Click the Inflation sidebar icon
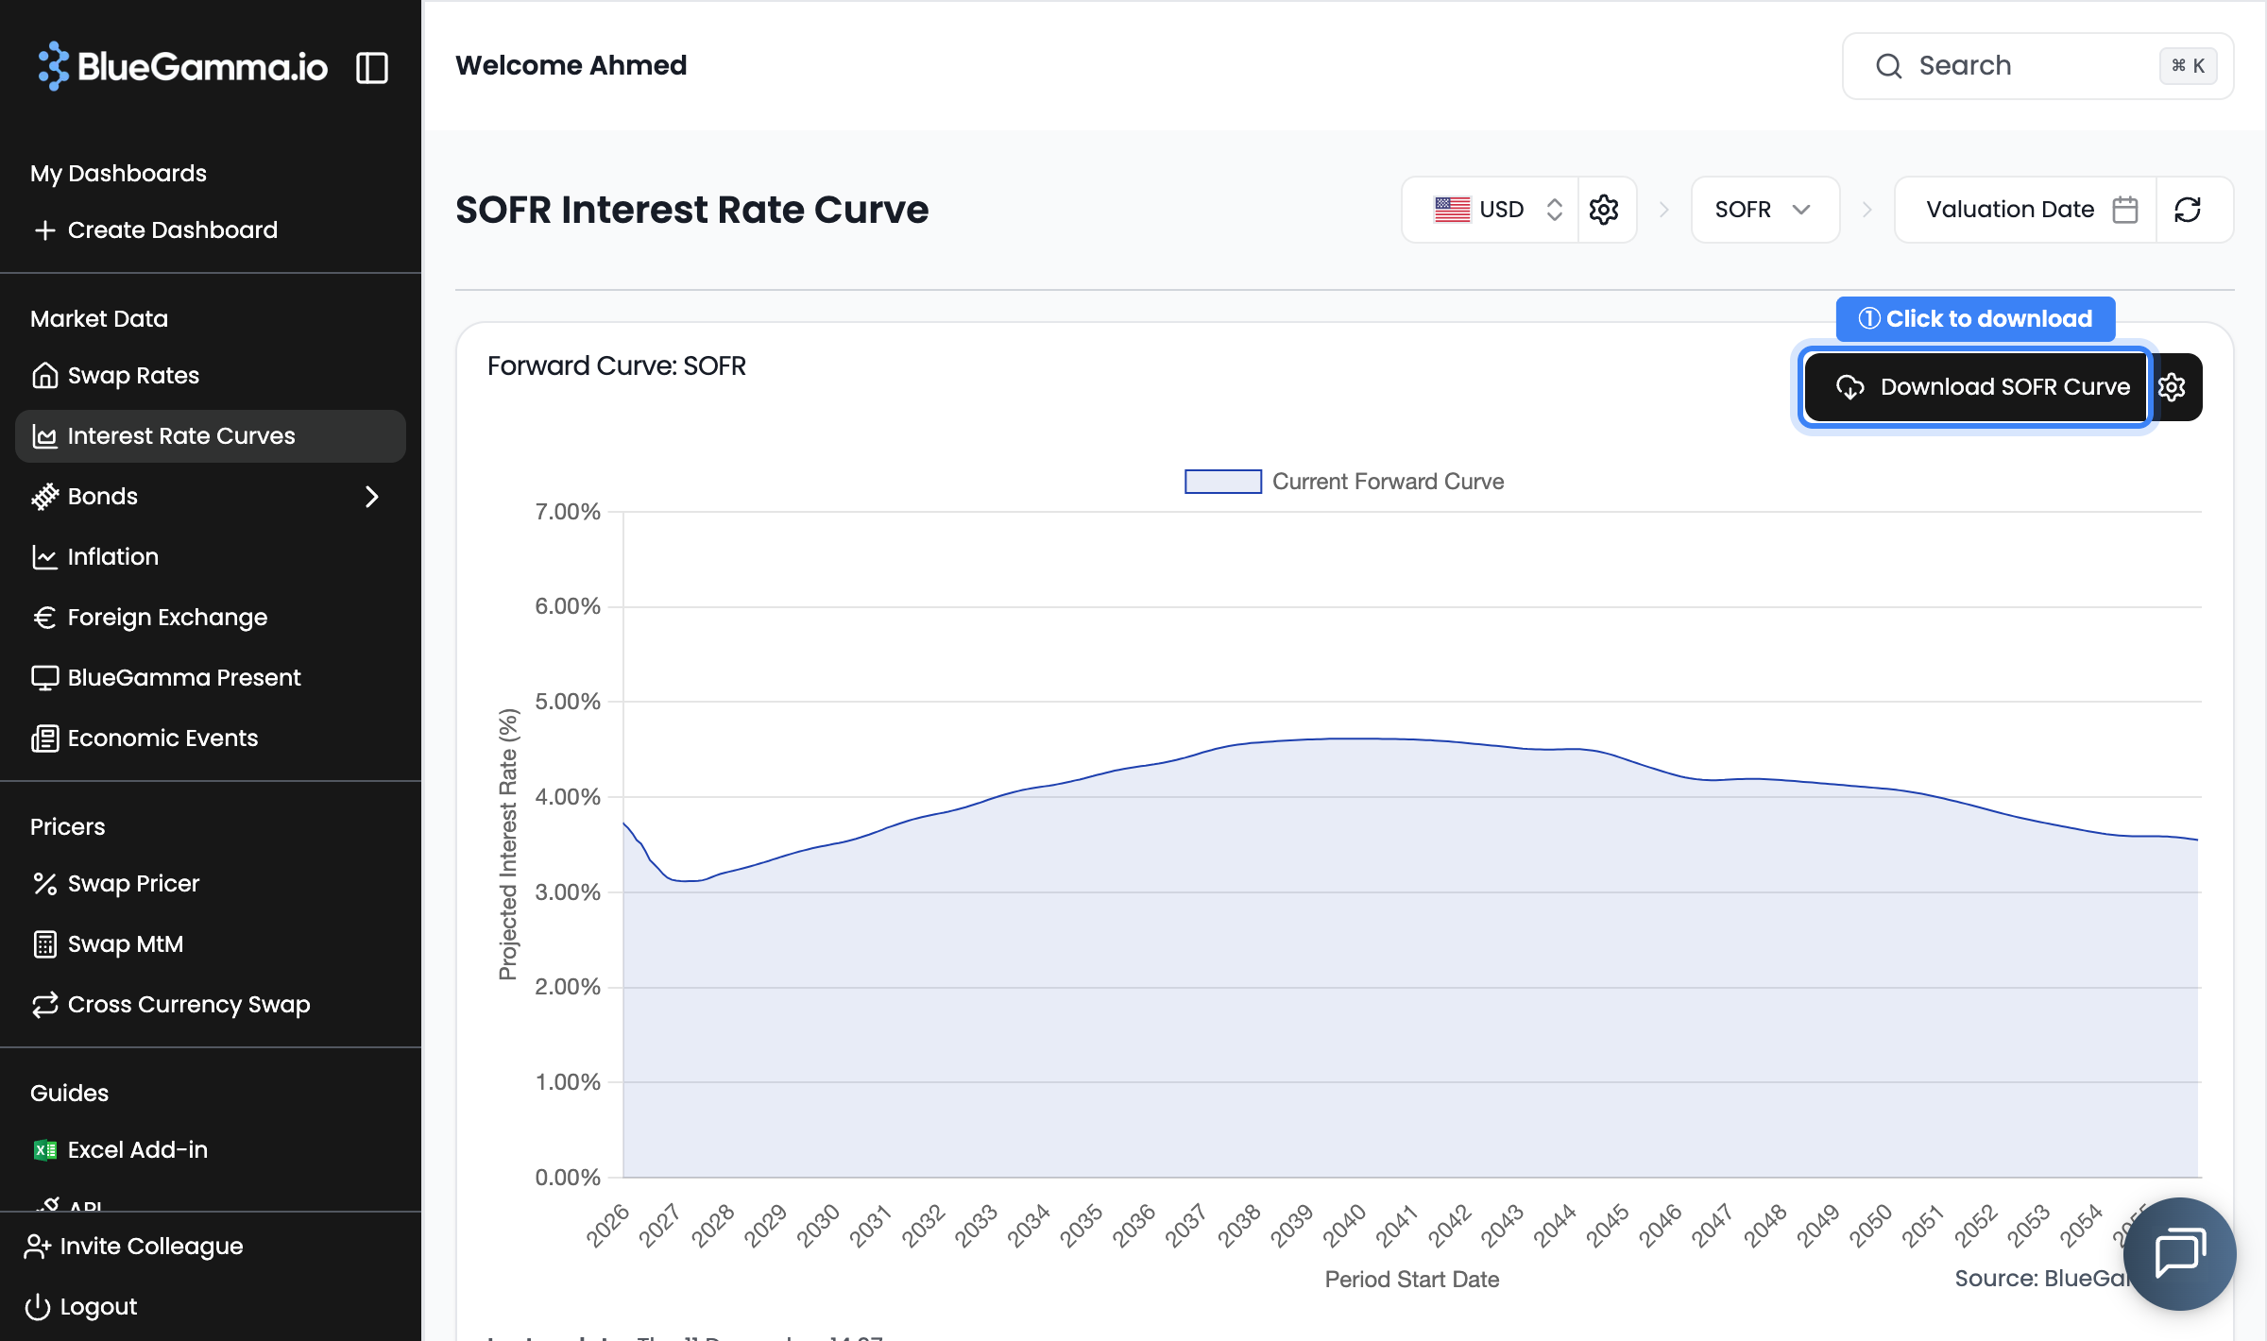This screenshot has height=1341, width=2267. click(x=44, y=556)
